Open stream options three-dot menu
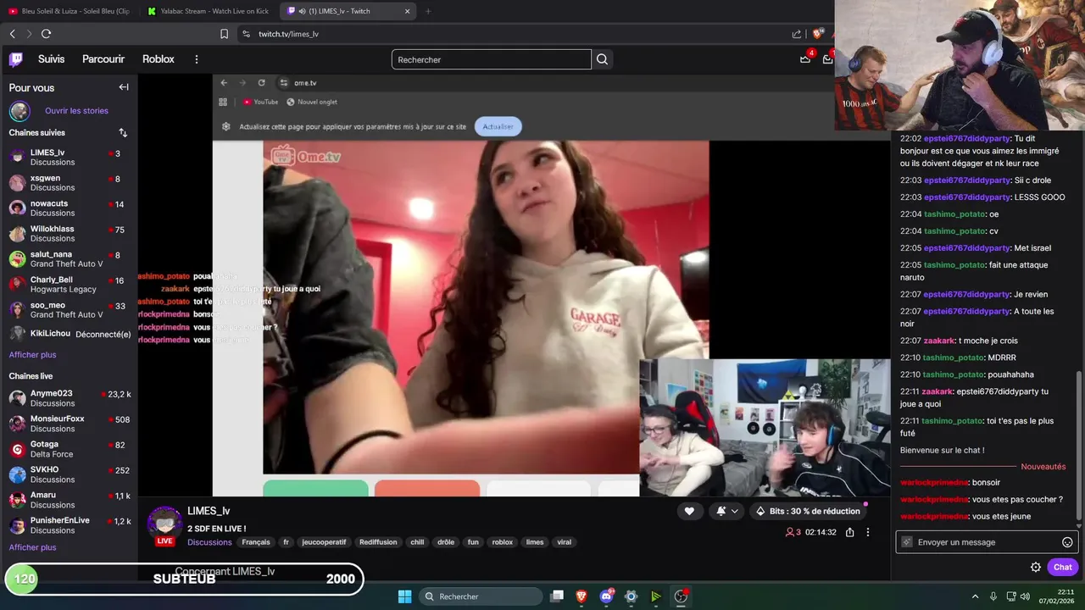The width and height of the screenshot is (1085, 610). click(x=867, y=532)
